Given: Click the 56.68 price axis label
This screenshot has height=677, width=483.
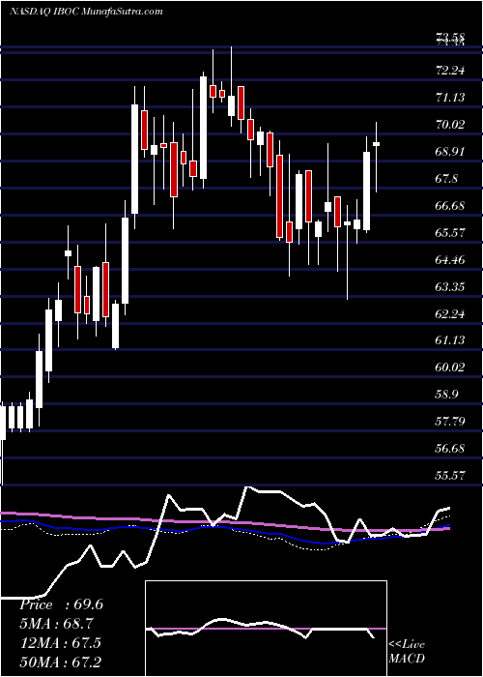Looking at the screenshot, I should pyautogui.click(x=450, y=449).
